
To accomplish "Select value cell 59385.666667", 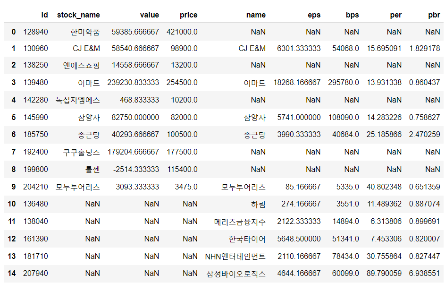I will [x=135, y=32].
